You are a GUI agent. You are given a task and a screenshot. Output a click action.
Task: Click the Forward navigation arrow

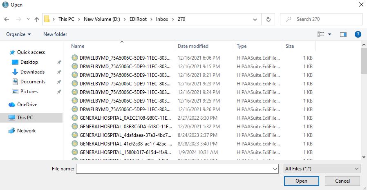click(19, 19)
